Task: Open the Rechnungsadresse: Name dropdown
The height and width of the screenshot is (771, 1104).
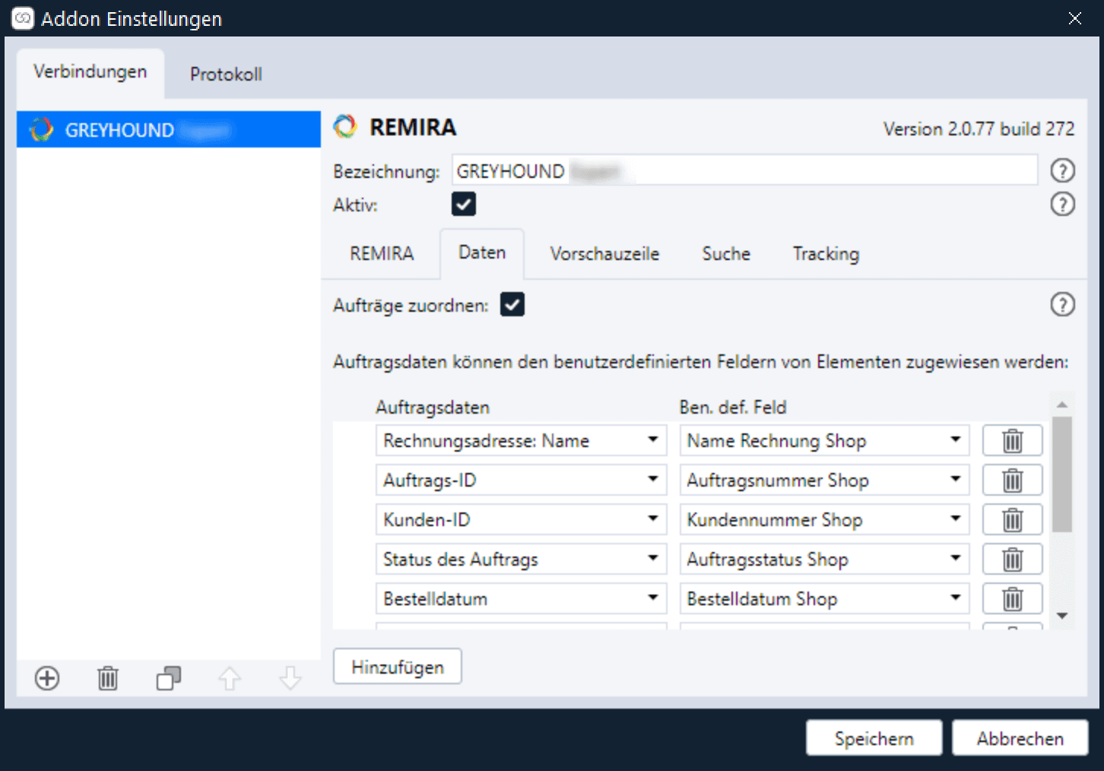Action: pyautogui.click(x=521, y=440)
